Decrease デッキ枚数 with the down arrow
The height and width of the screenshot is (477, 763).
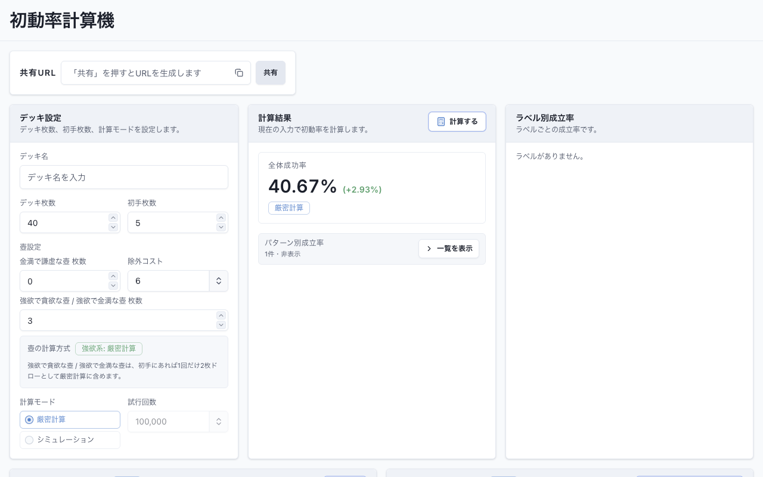click(113, 227)
